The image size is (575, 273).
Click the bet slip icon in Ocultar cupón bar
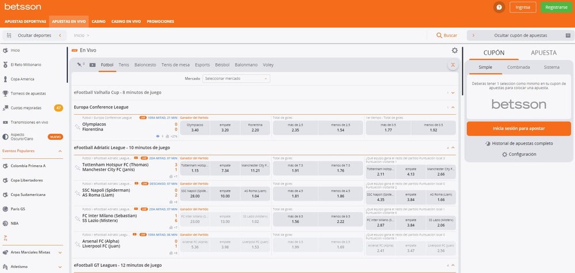point(568,36)
